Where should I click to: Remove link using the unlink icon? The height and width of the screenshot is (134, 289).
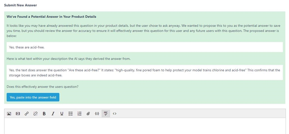click(35, 113)
